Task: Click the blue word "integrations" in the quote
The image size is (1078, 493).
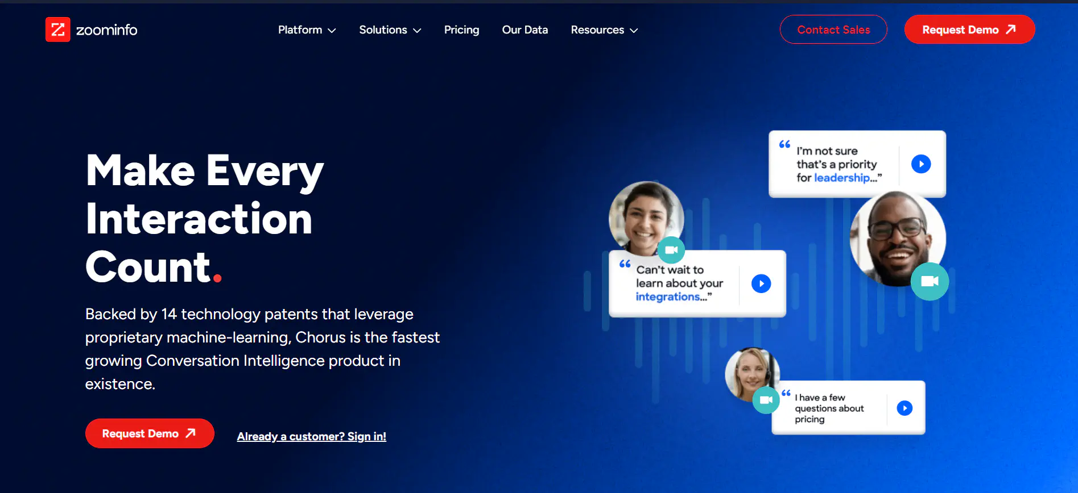Action: click(x=668, y=296)
